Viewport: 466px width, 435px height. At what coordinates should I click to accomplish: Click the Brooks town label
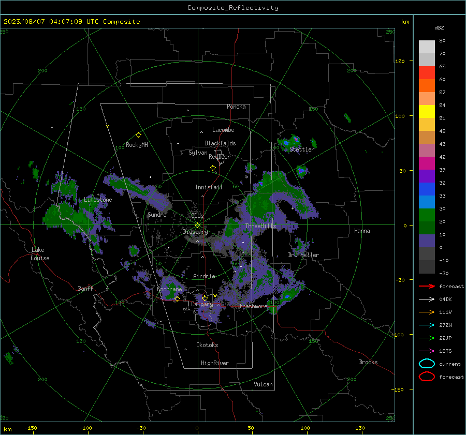tap(368, 362)
